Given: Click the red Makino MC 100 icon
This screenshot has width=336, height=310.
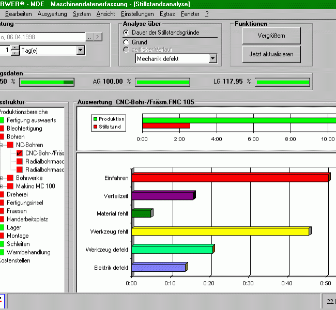Looking at the screenshot, I should tap(10, 186).
